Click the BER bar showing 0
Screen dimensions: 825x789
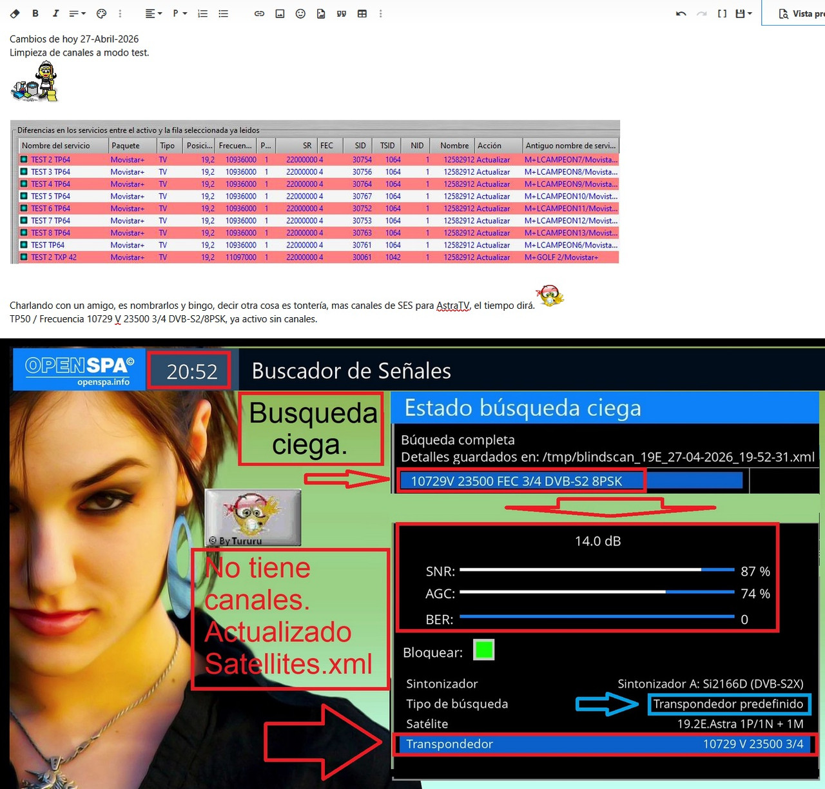point(597,617)
